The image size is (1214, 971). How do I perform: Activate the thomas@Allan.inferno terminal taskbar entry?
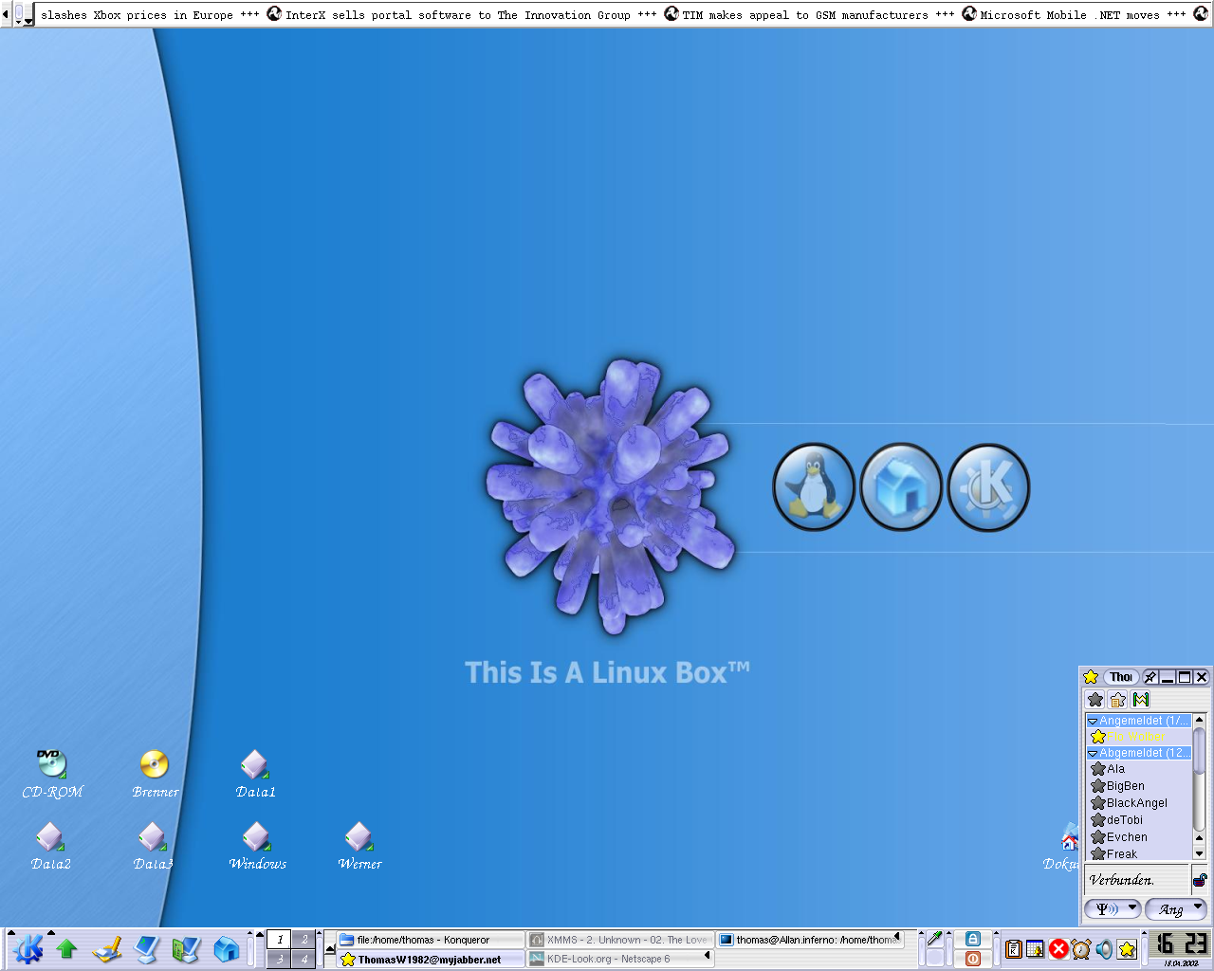click(808, 940)
